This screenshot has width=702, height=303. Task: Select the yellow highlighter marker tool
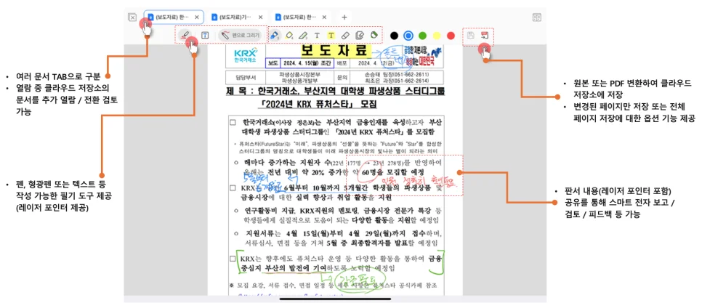click(x=290, y=35)
